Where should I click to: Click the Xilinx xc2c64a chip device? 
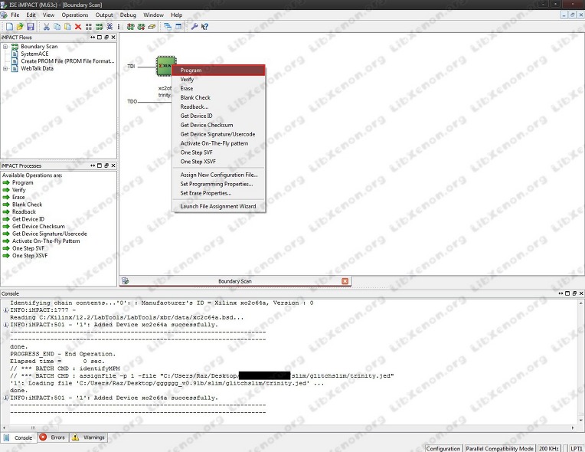point(164,67)
